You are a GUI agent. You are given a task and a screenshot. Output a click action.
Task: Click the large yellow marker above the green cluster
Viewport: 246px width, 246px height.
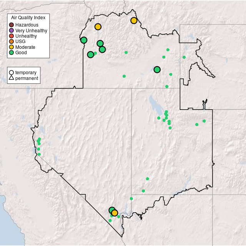pyautogui.click(x=98, y=27)
